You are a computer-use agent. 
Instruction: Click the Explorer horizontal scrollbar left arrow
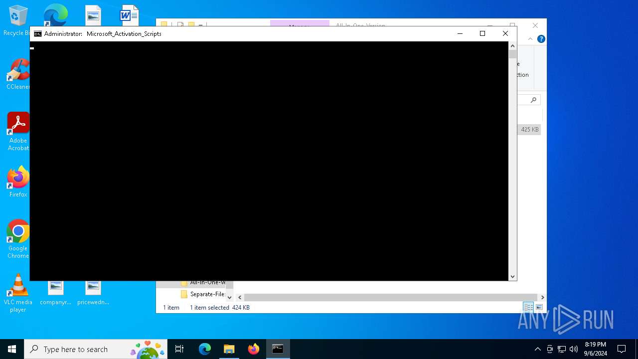(x=240, y=297)
